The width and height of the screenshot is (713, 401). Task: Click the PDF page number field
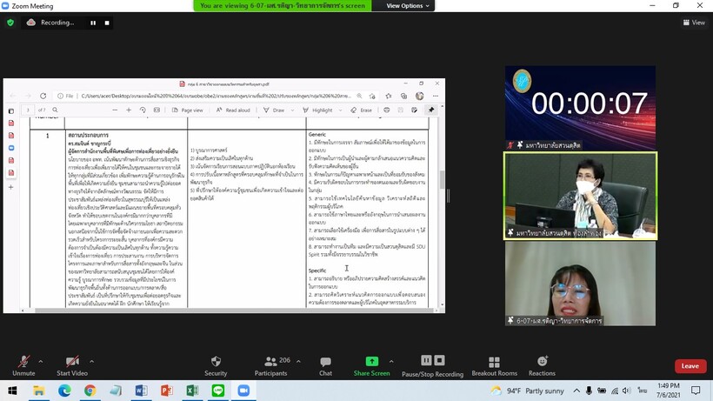pos(28,110)
